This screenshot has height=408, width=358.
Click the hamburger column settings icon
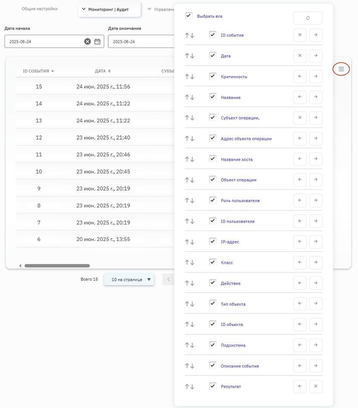pos(341,69)
